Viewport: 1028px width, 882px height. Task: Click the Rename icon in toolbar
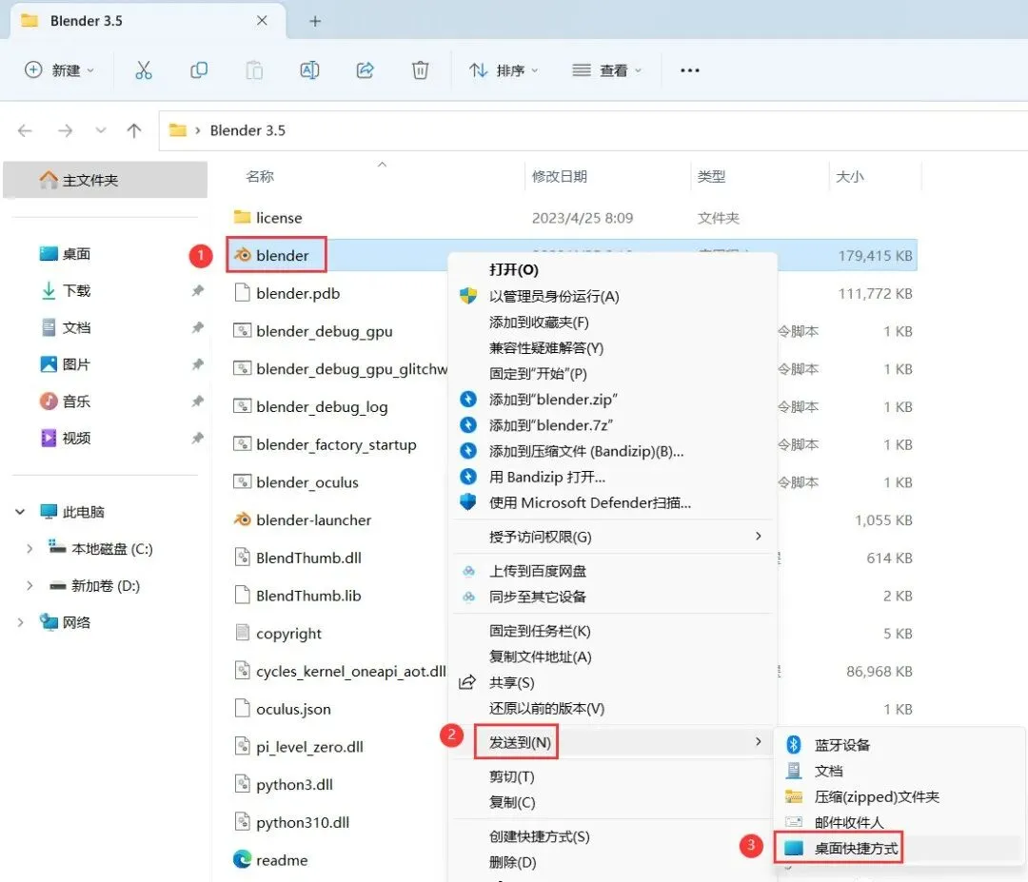(x=309, y=70)
